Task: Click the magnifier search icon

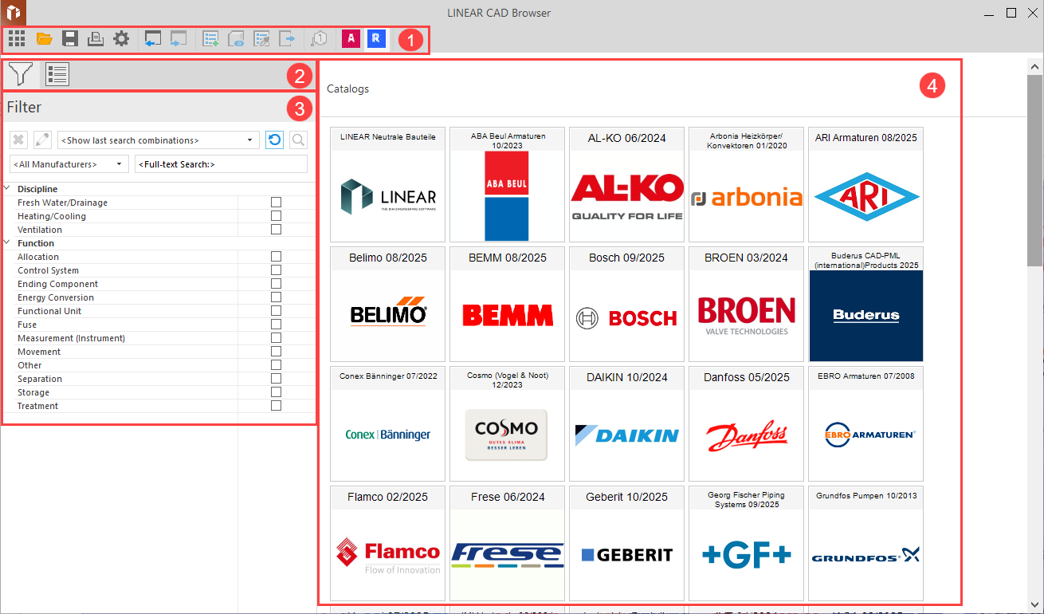Action: tap(298, 140)
